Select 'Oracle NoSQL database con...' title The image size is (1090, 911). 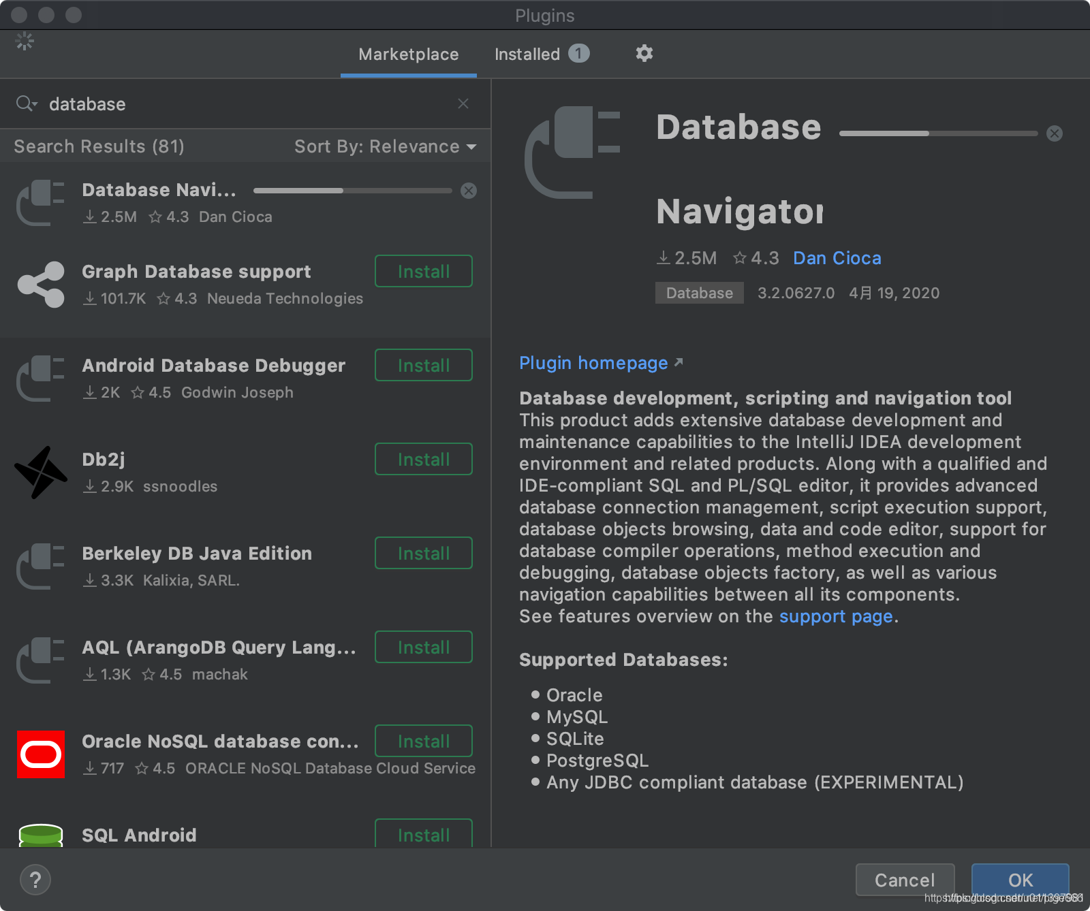point(220,741)
